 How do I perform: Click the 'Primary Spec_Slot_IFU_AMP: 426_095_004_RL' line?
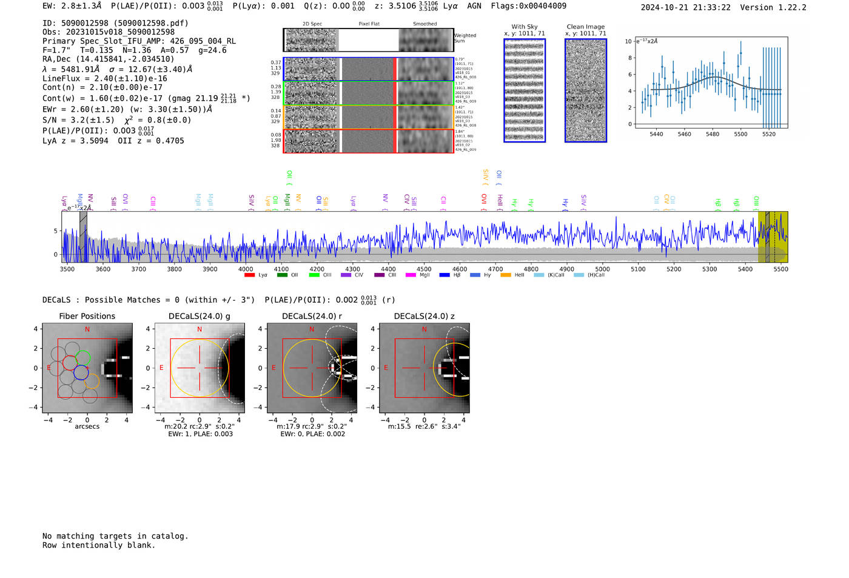tap(139, 41)
